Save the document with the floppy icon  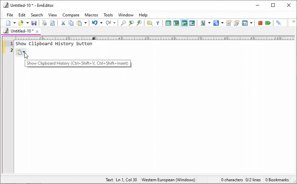coord(34,23)
